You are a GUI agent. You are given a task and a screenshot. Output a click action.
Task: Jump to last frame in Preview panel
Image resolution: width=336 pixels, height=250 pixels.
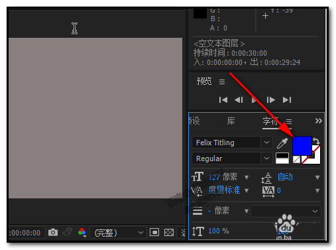click(x=287, y=100)
